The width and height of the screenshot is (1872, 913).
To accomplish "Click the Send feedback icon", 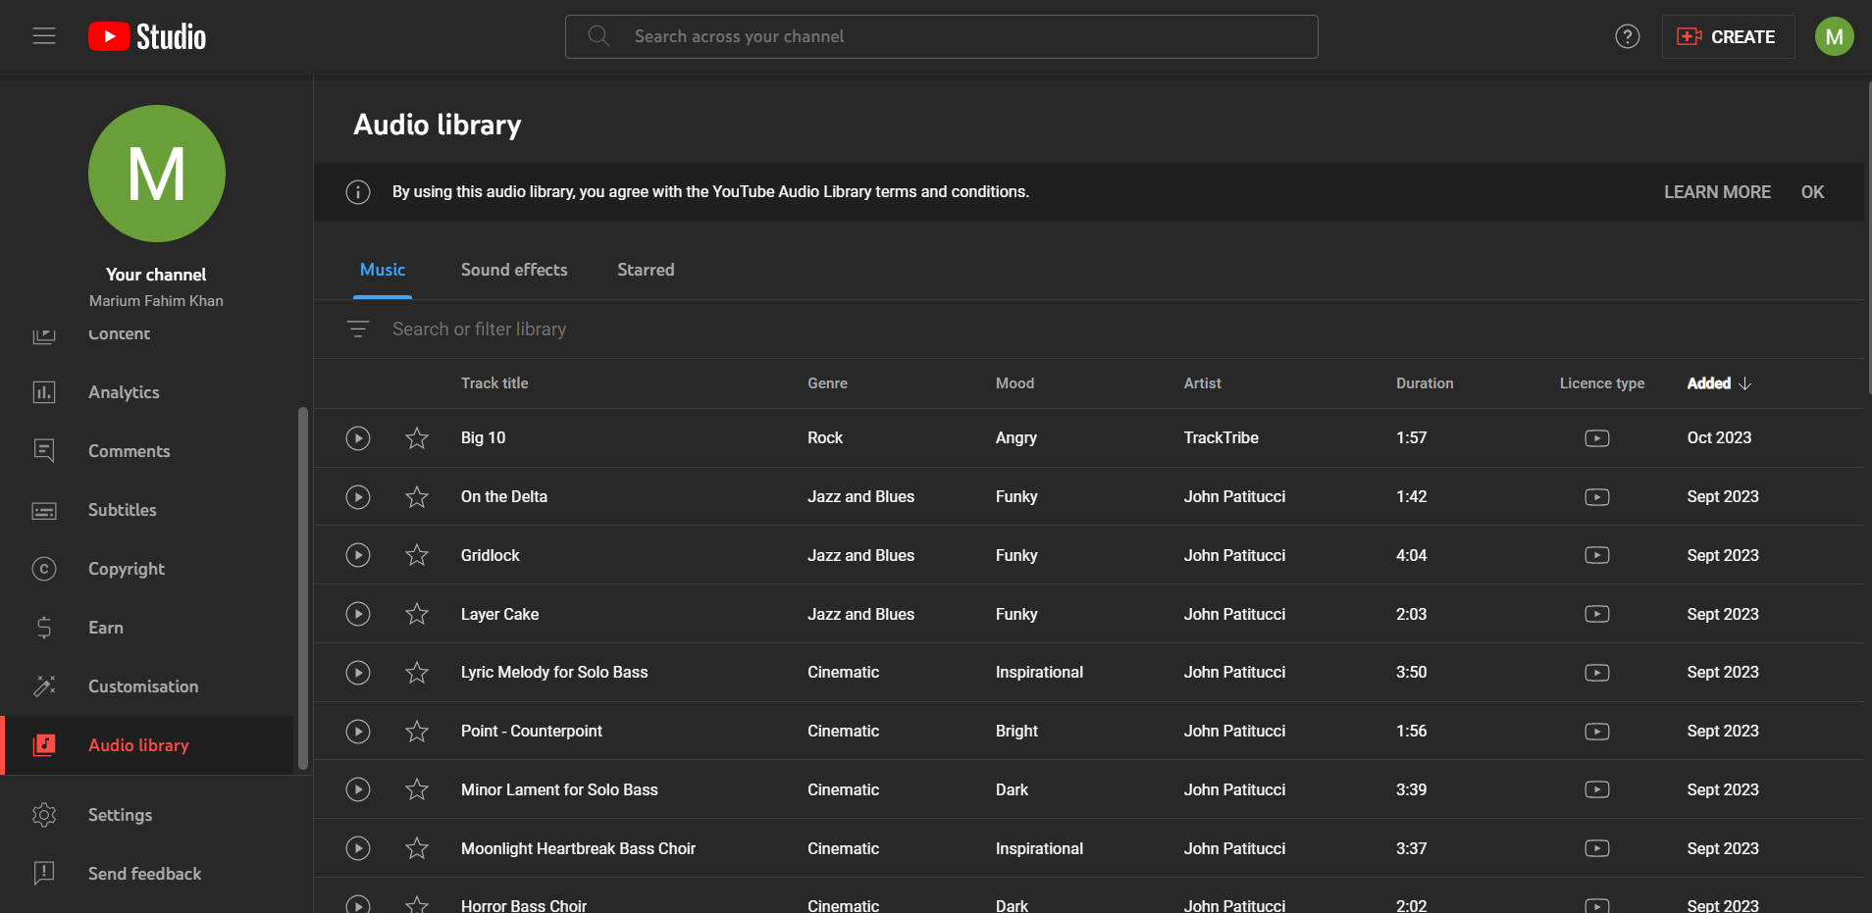I will (x=44, y=873).
